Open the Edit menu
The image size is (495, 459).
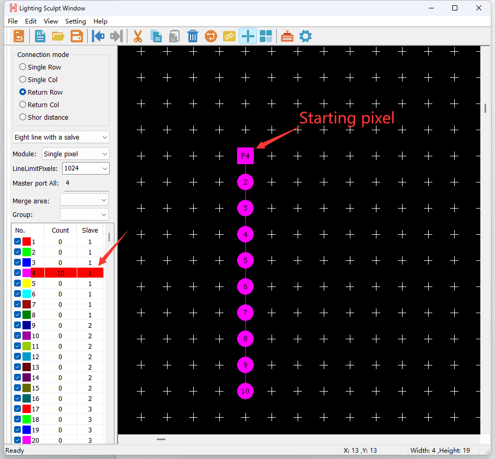[31, 21]
